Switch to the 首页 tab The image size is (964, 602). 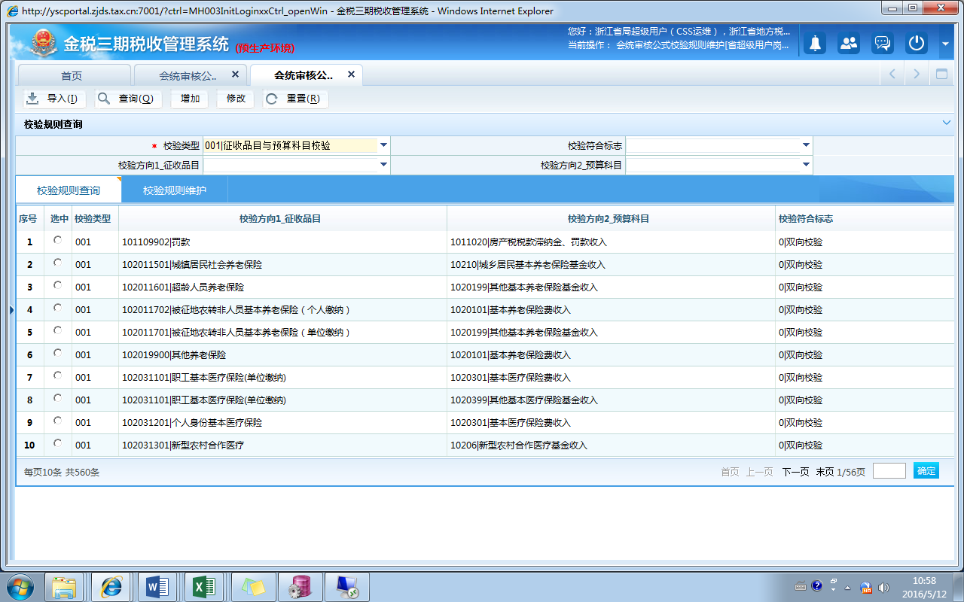(x=72, y=75)
